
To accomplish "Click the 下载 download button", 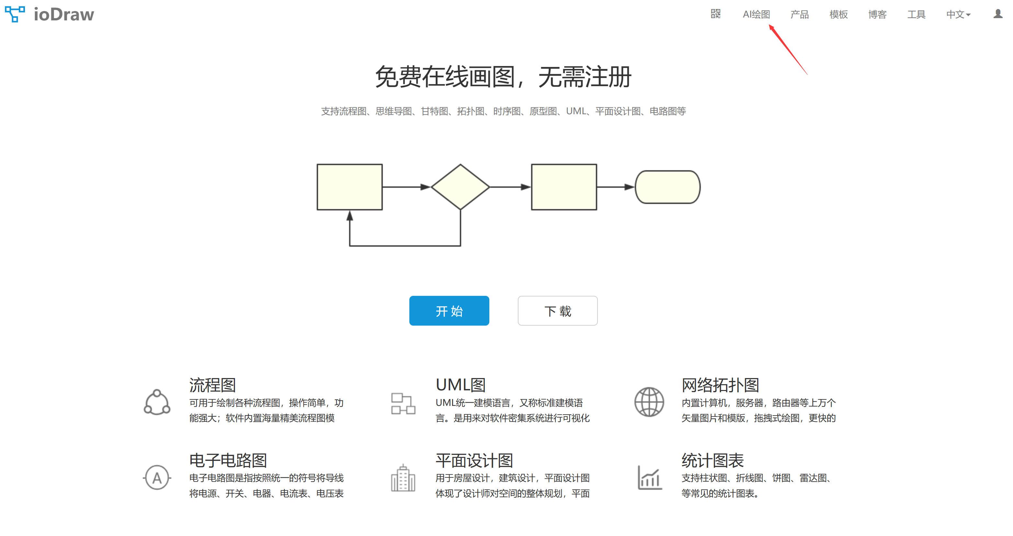I will [557, 311].
